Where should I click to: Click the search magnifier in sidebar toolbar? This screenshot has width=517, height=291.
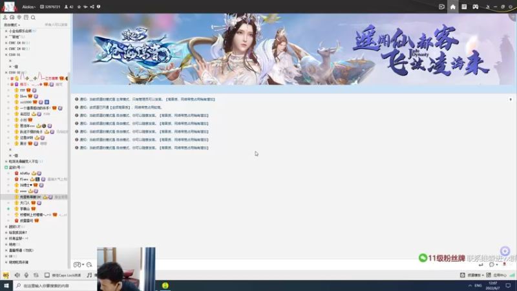pyautogui.click(x=33, y=17)
